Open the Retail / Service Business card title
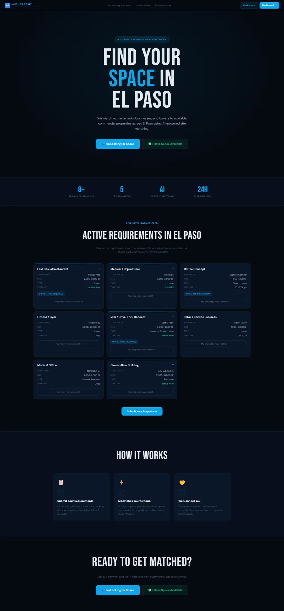Image resolution: width=284 pixels, height=611 pixels. point(200,317)
